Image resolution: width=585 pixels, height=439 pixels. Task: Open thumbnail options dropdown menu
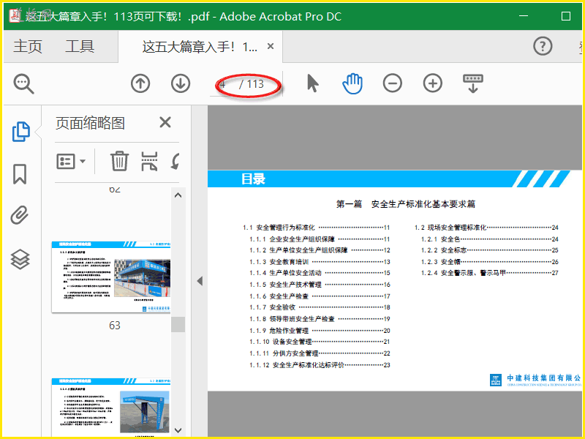click(71, 162)
